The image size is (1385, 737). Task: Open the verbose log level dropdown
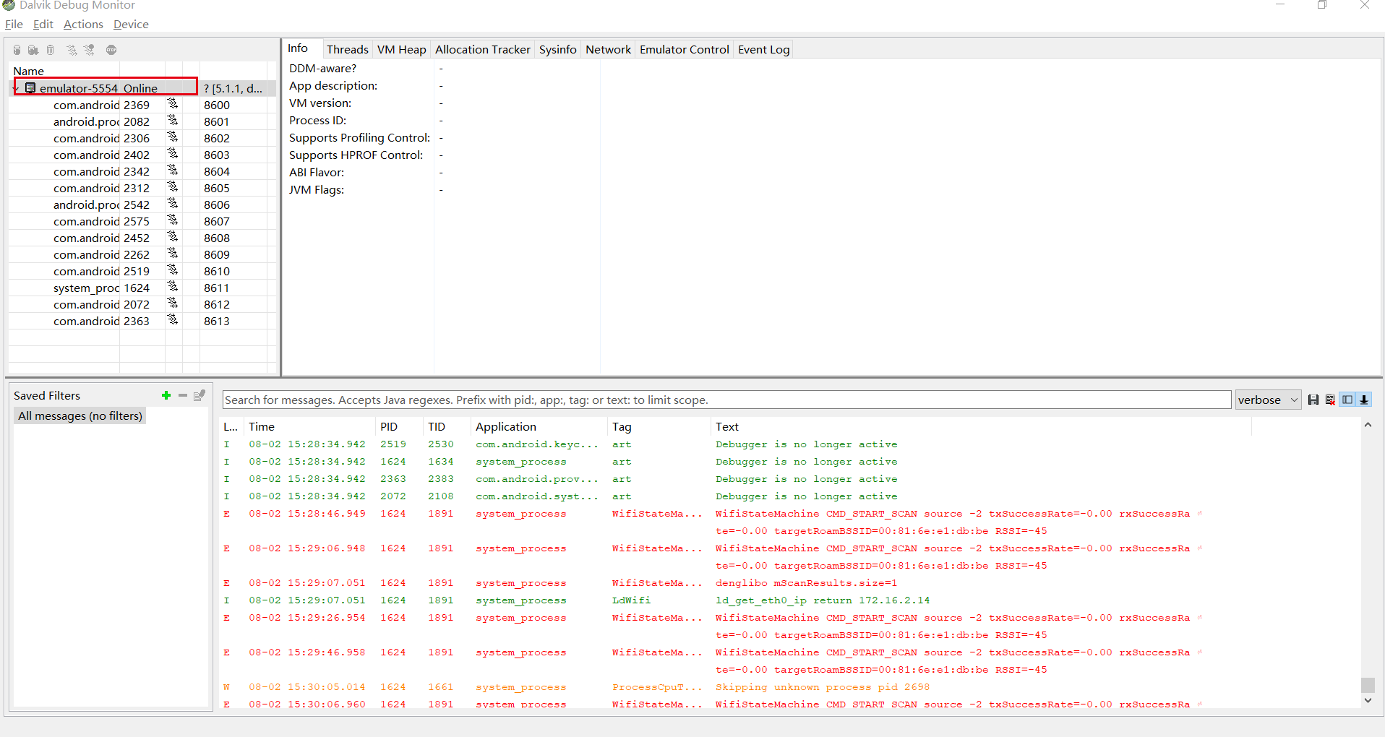pyautogui.click(x=1269, y=400)
